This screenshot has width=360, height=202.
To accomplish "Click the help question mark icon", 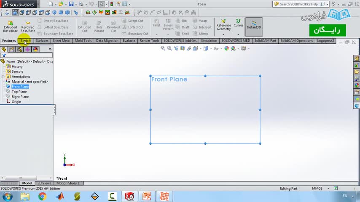I will (x=333, y=4).
